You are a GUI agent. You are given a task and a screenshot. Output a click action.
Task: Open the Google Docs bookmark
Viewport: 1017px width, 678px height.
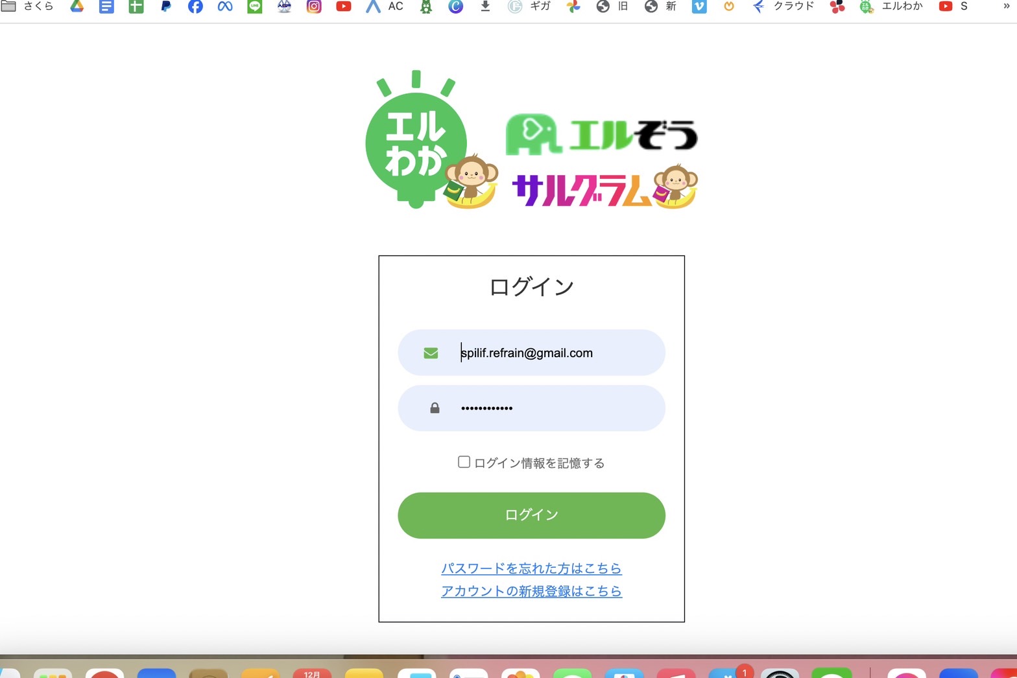pos(106,6)
